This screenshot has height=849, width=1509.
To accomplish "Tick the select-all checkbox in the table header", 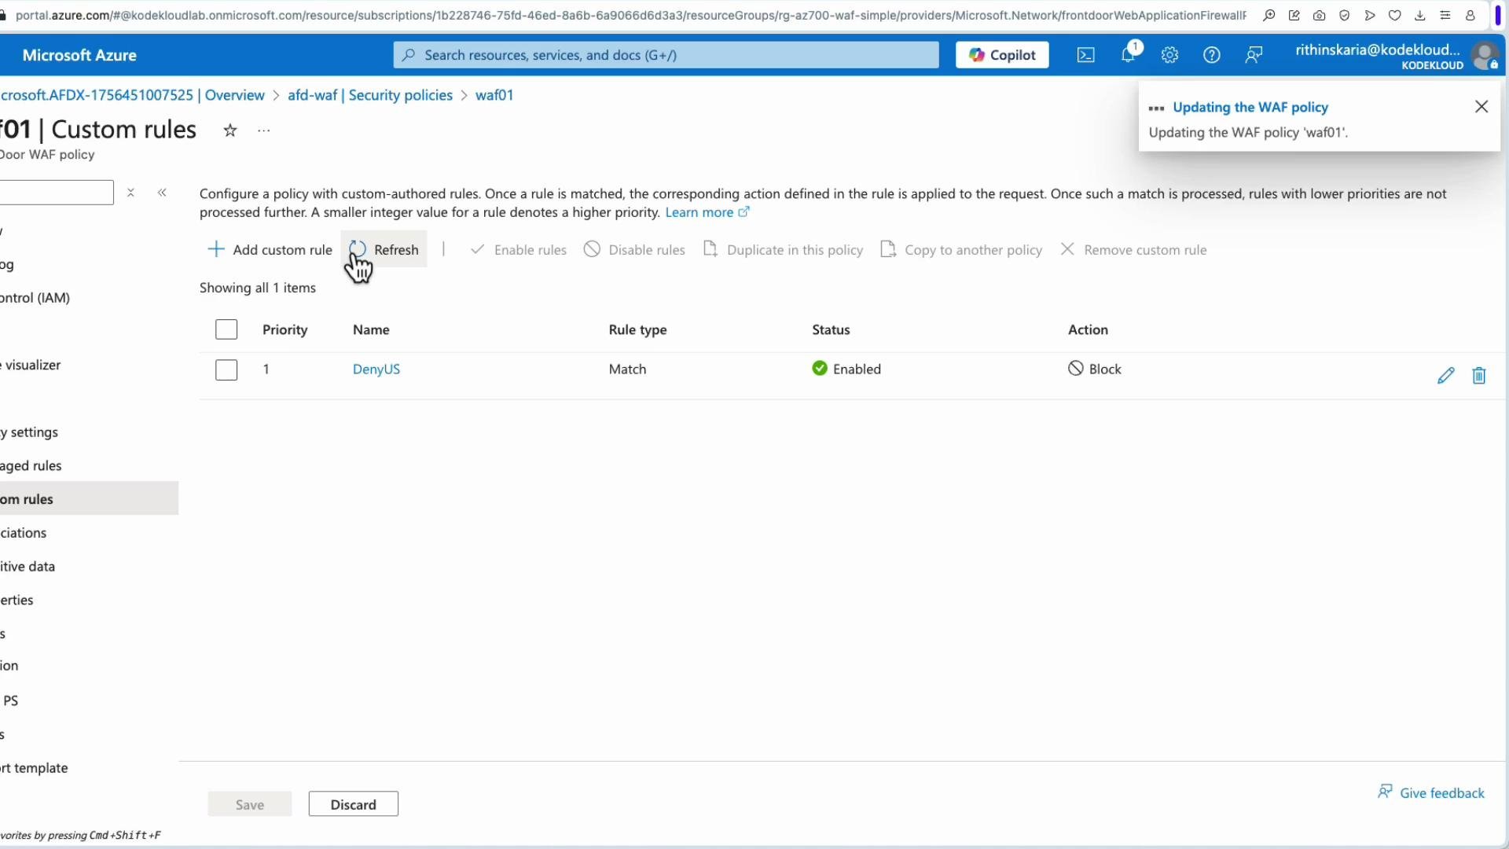I will 226,329.
